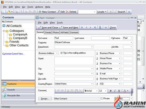Go to next contact record arrow

pyautogui.click(x=91, y=28)
